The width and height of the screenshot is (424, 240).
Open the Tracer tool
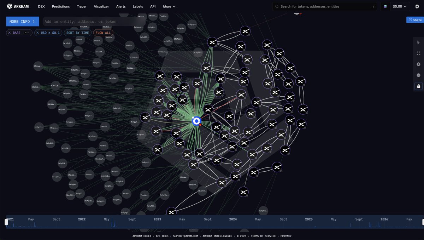pyautogui.click(x=82, y=6)
